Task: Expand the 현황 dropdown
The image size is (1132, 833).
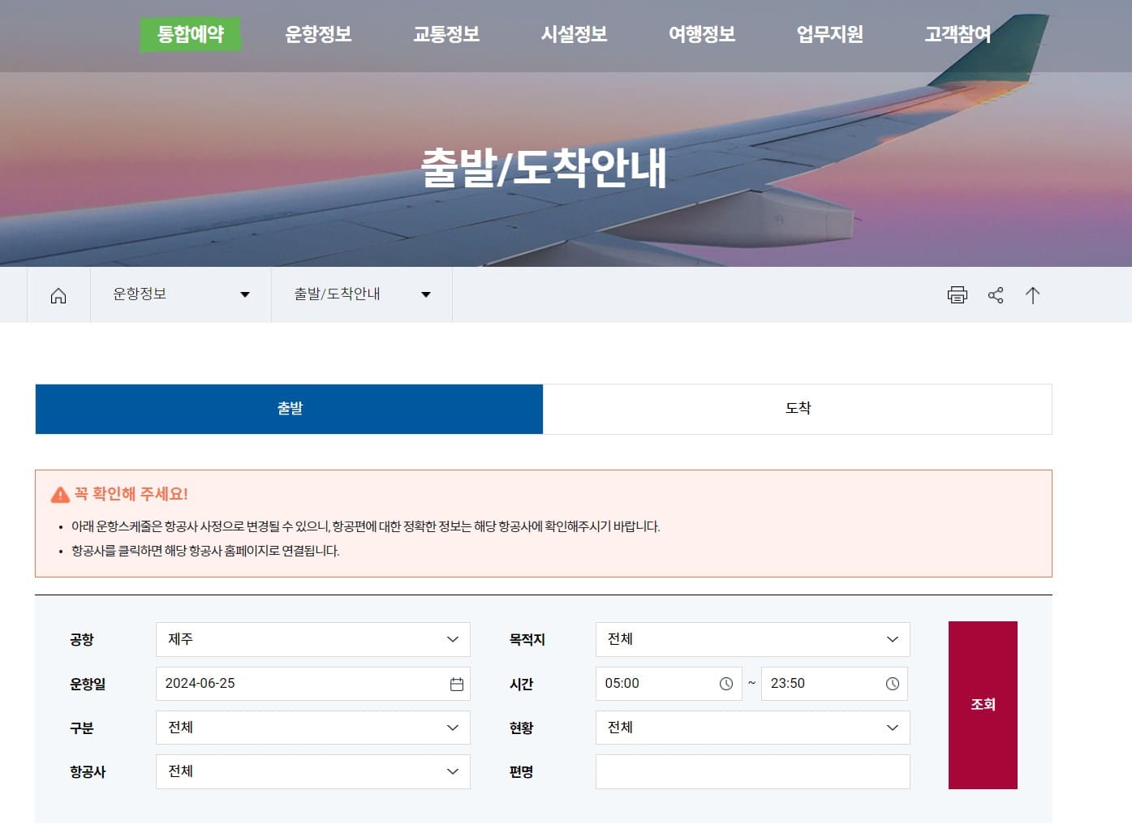Action: click(x=752, y=728)
